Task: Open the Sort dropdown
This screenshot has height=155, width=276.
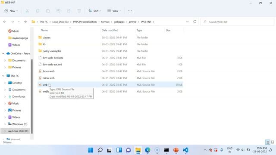Action: pyautogui.click(x=95, y=11)
